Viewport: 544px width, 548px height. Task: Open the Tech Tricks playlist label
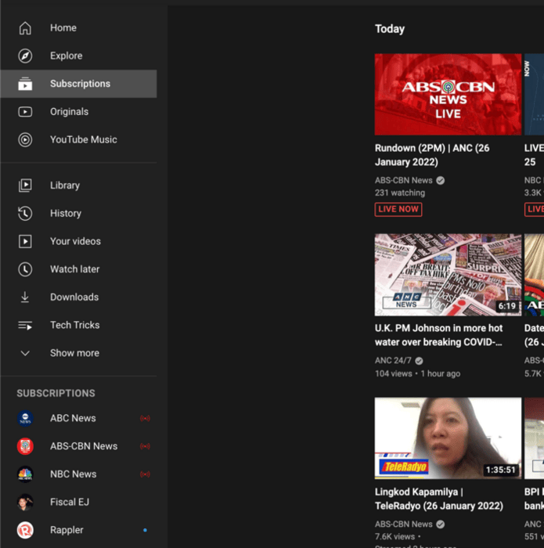click(x=75, y=325)
